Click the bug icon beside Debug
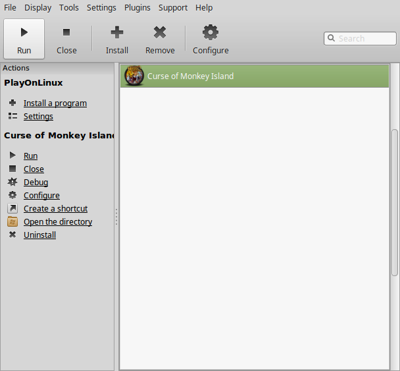This screenshot has height=371, width=400. click(x=12, y=182)
